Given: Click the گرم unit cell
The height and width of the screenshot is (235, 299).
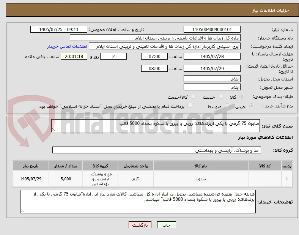Looking at the screenshot, I should click(135, 179).
